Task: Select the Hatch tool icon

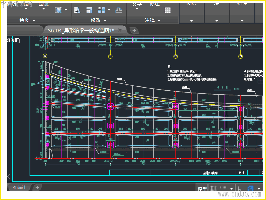Action: [x=59, y=10]
